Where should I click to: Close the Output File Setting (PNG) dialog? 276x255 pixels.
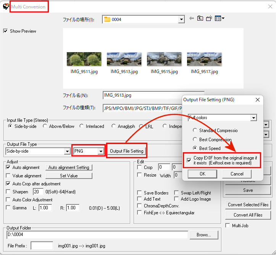258,100
